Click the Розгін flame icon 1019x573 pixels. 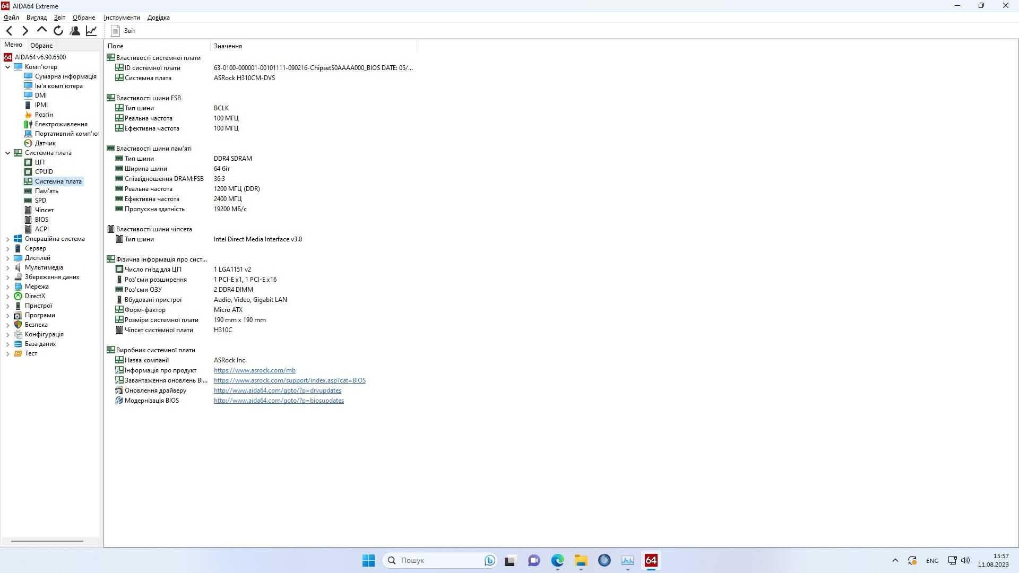[28, 115]
